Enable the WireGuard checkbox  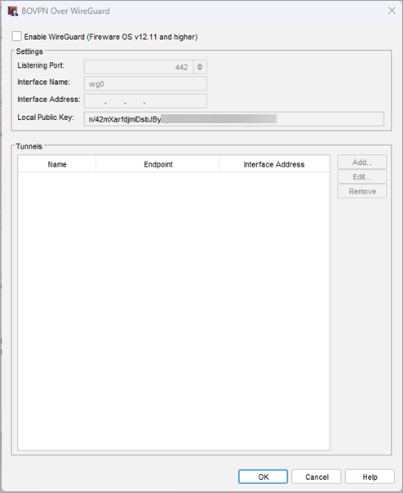16,36
